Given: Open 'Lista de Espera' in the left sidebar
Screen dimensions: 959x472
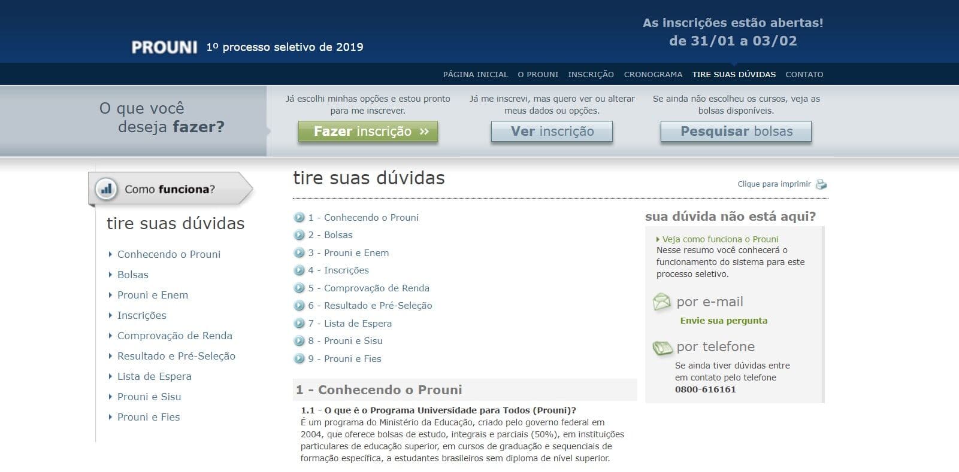Looking at the screenshot, I should click(155, 376).
